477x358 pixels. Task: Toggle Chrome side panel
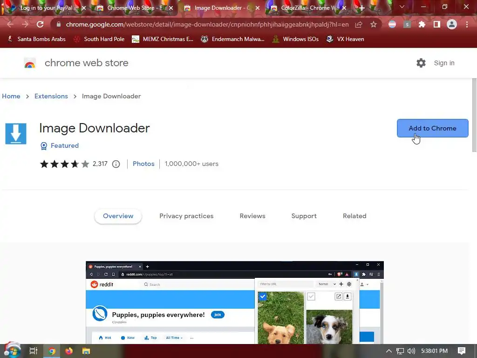(437, 24)
